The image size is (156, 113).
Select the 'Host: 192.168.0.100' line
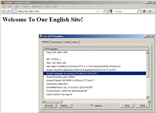click(x=95, y=63)
